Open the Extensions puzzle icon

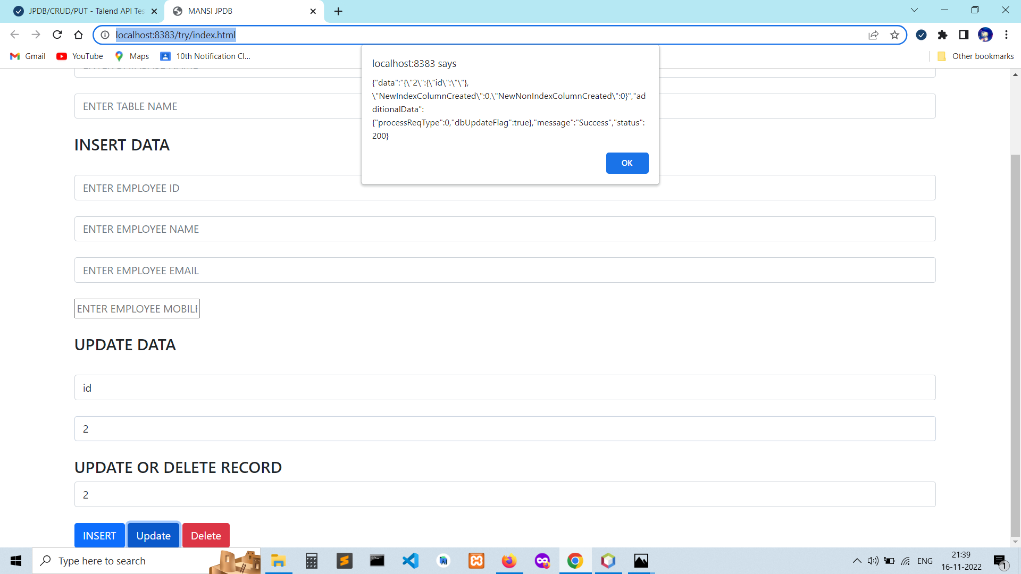(943, 35)
